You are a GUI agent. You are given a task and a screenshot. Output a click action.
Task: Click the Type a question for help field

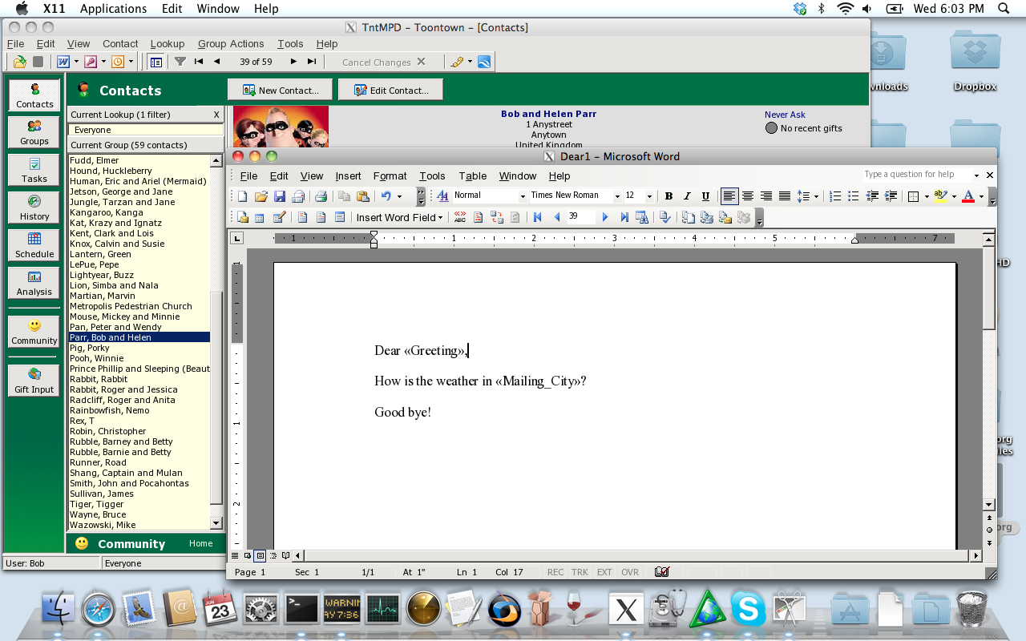pos(916,175)
